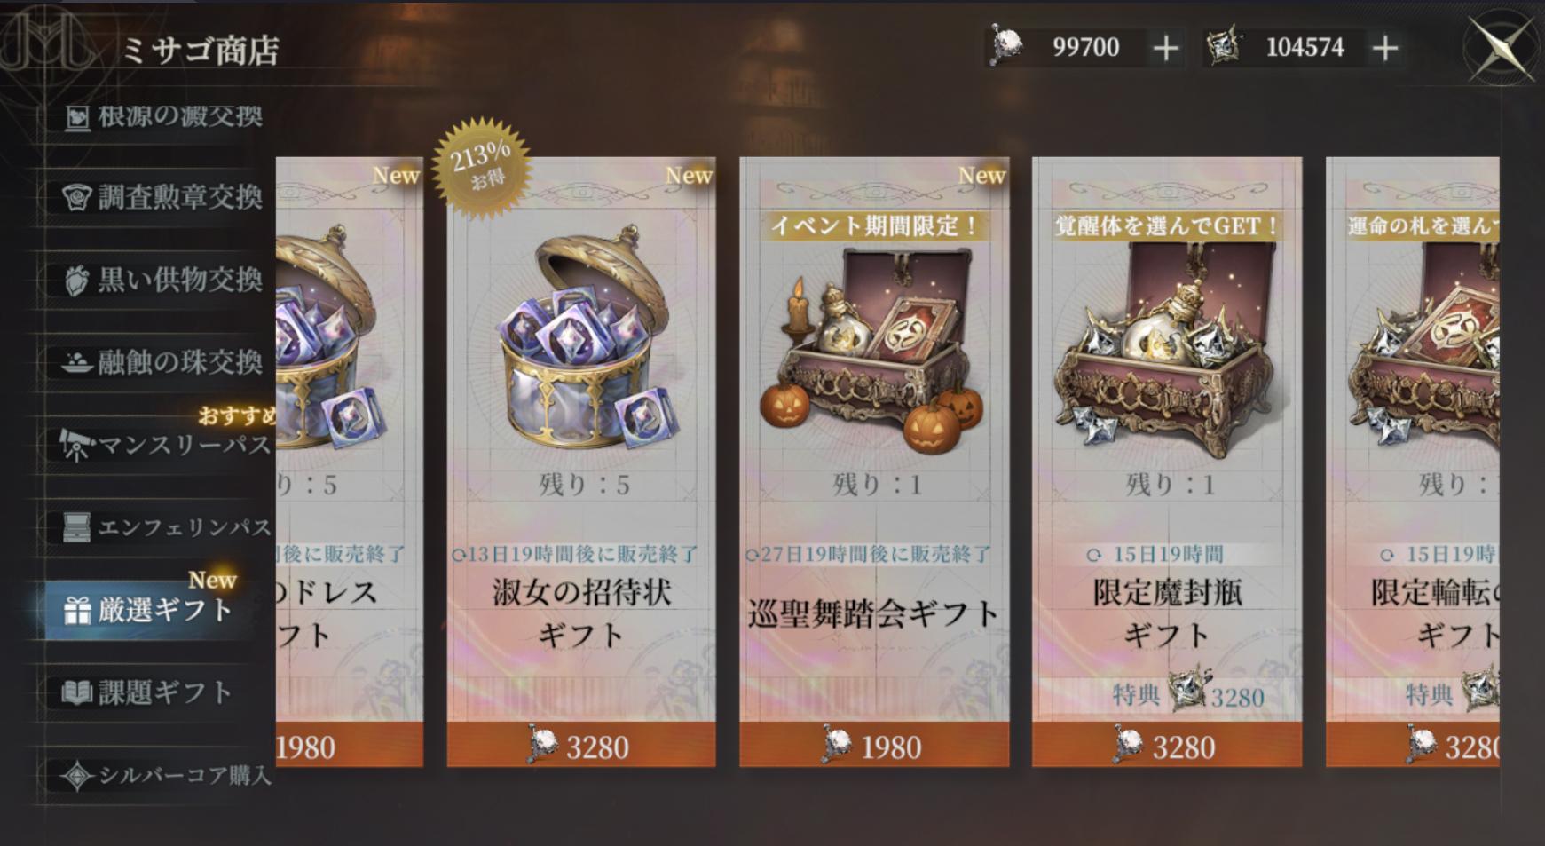Click the white gem currency icon beside 99700
Image resolution: width=1545 pixels, height=846 pixels.
pos(1005,45)
